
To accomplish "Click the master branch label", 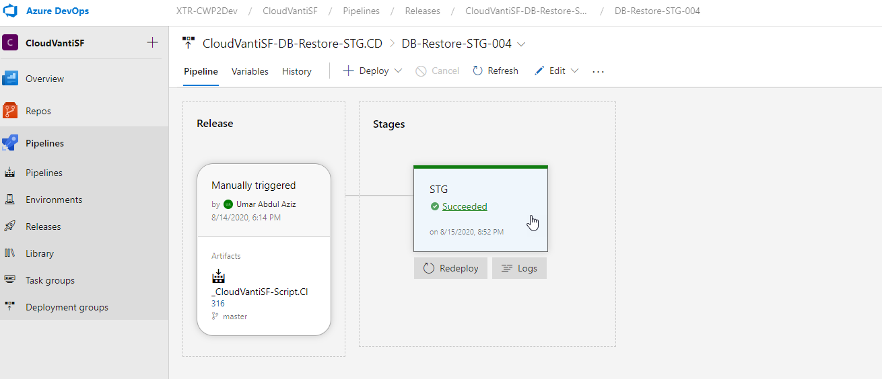I will pyautogui.click(x=235, y=317).
